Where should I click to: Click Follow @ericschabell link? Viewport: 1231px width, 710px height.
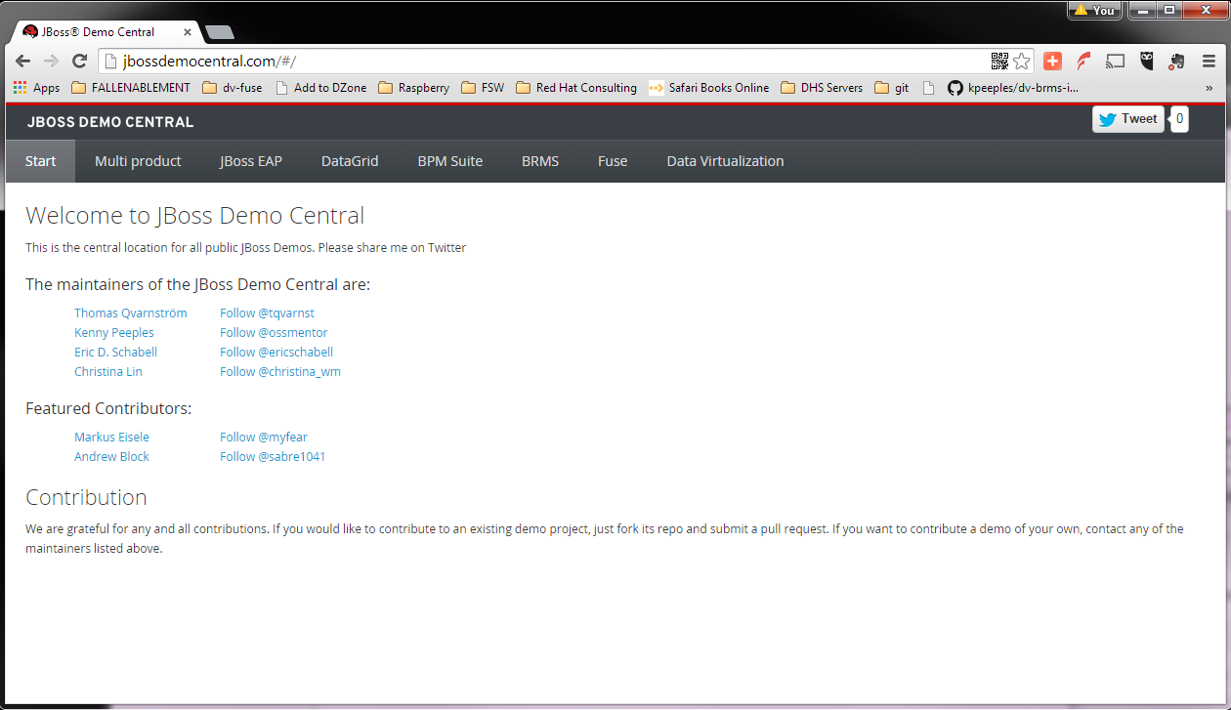276,353
